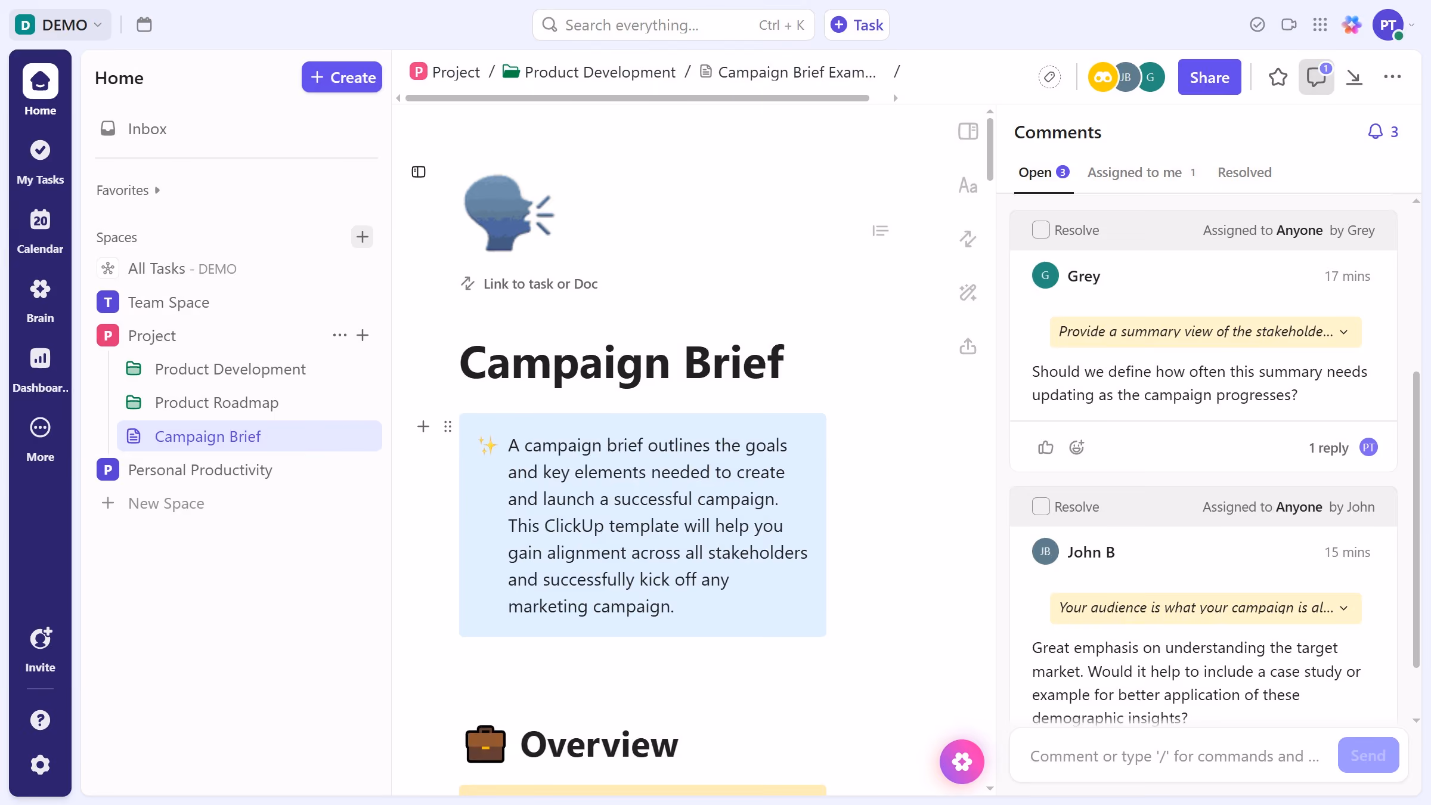Open the Aa typography settings icon
Viewport: 1431px width, 805px height.
968,186
